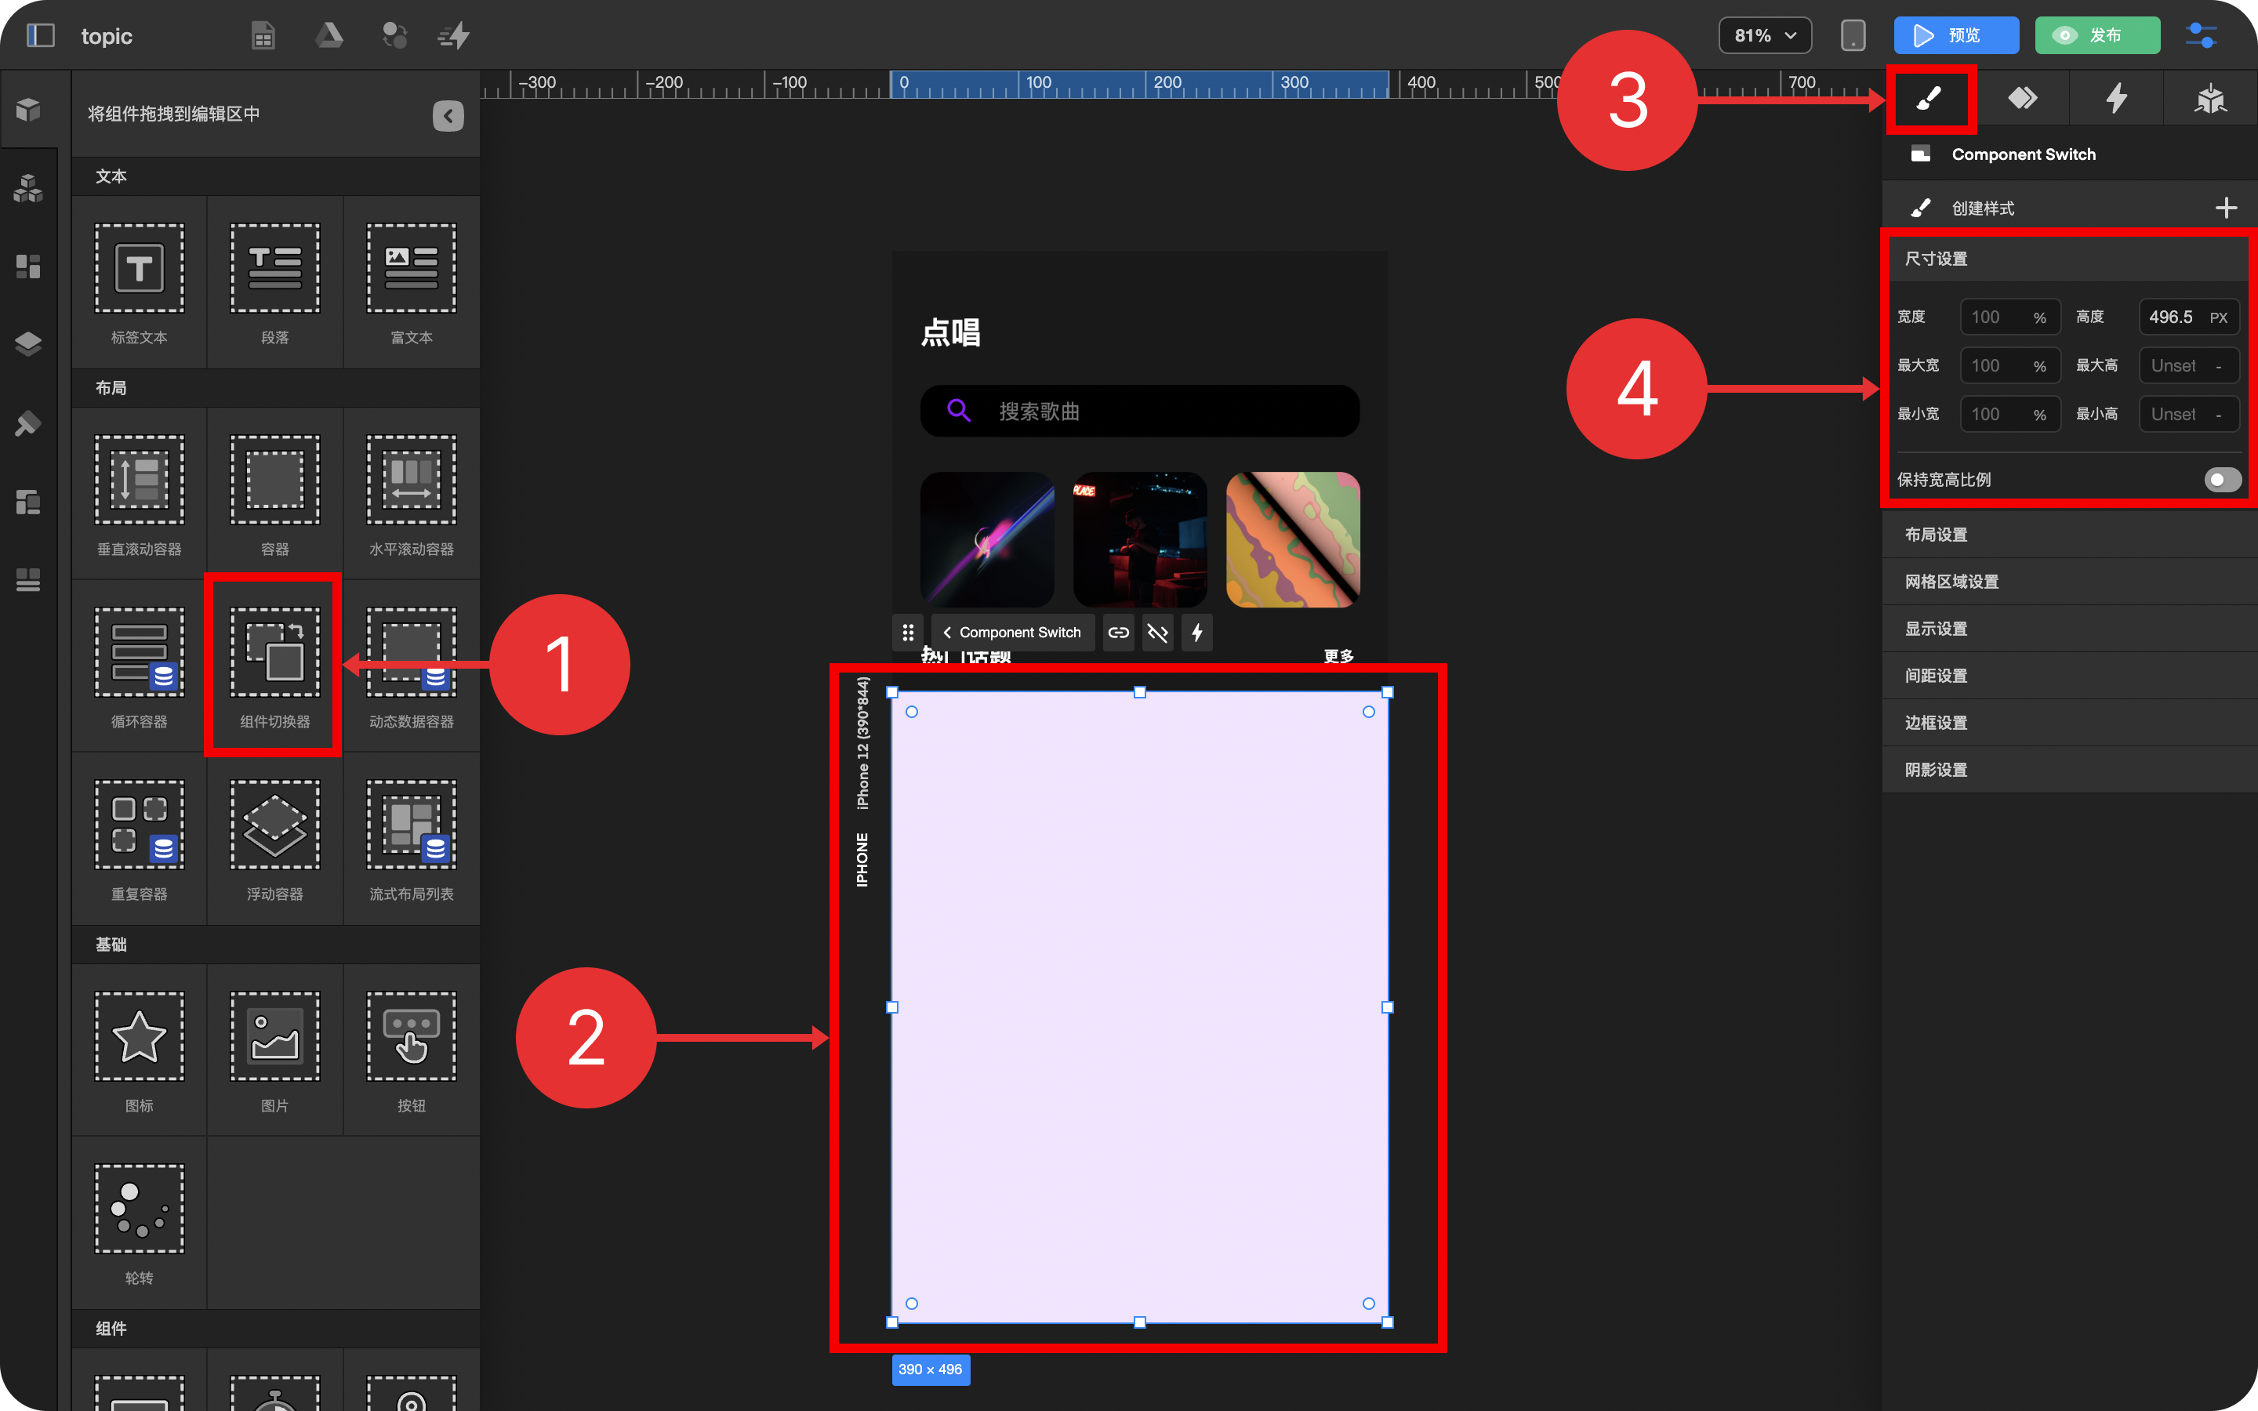Open the page document icon in top bar
This screenshot has width=2258, height=1411.
point(263,35)
